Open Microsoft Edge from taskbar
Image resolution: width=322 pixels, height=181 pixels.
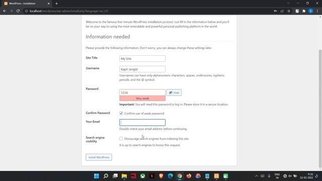click(x=170, y=176)
